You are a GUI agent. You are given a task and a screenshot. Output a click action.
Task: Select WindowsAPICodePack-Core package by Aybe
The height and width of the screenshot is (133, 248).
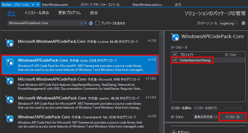80,65
